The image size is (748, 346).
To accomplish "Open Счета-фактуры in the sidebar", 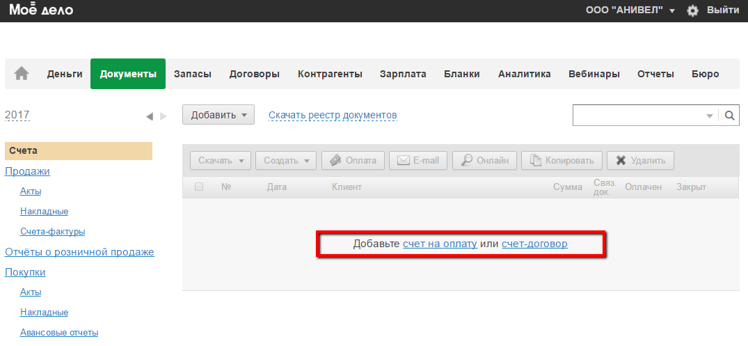I will click(52, 232).
